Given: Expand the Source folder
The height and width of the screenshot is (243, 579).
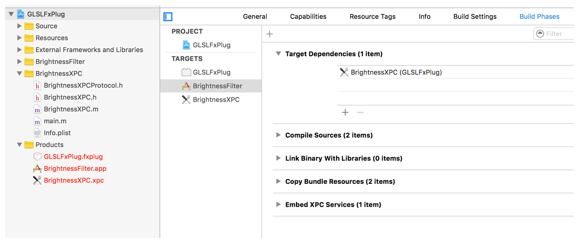Looking at the screenshot, I should coord(19,26).
